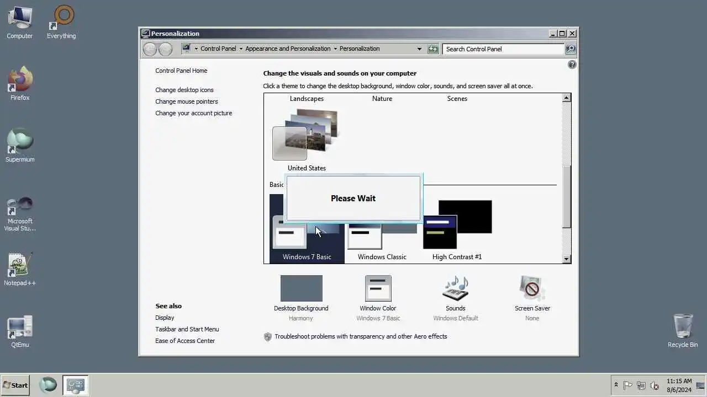The image size is (707, 397).
Task: Open Supermium from the taskbar
Action: 48,385
